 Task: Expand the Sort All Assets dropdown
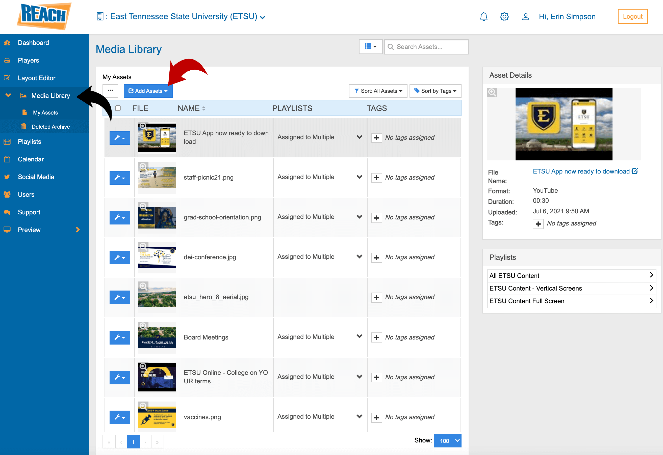pos(378,91)
